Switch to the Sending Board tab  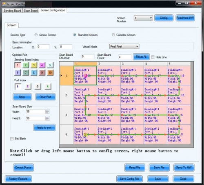12,11
